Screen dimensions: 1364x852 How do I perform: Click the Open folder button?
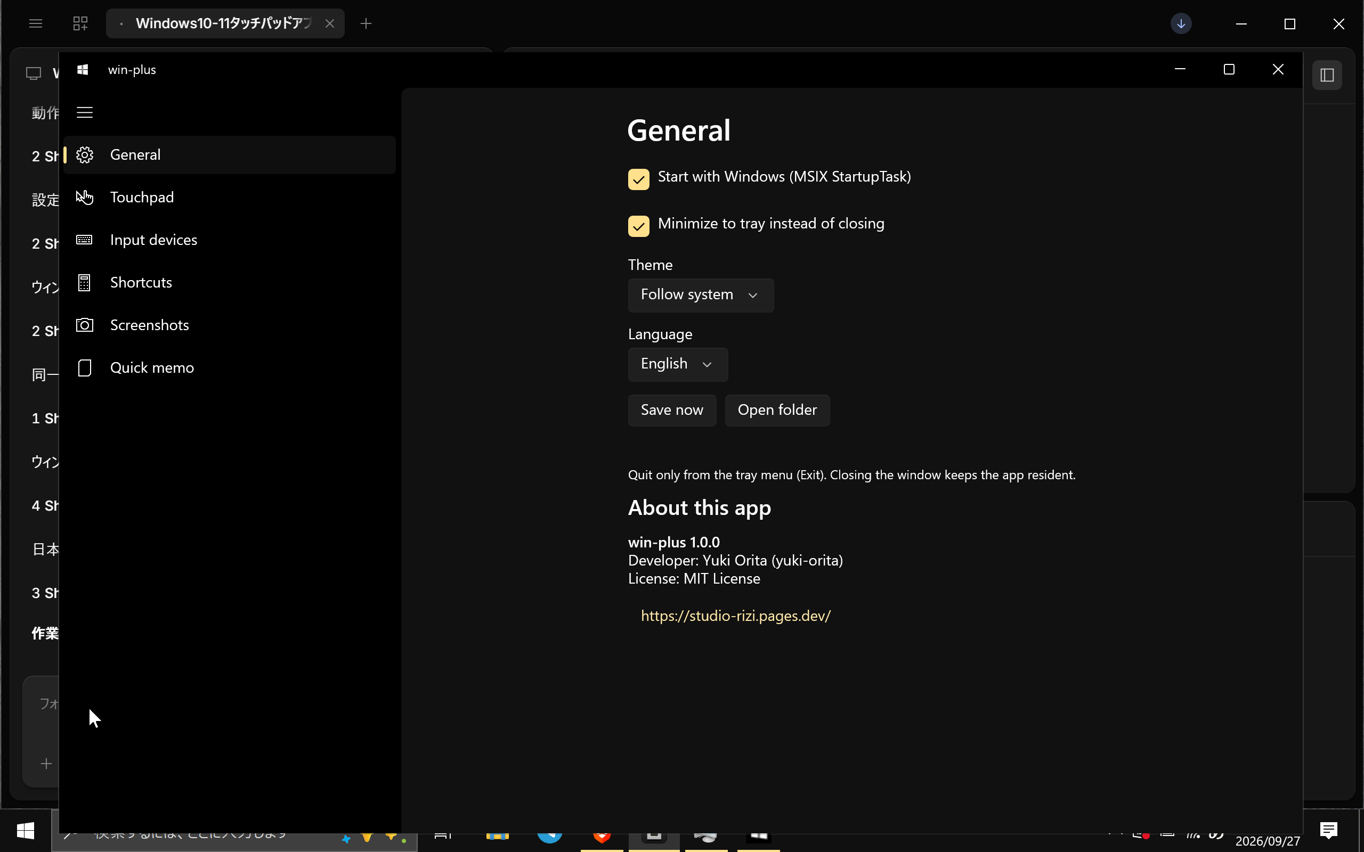tap(777, 410)
